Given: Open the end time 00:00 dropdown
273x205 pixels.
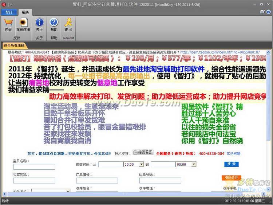Looking at the screenshot, I should point(194,164).
